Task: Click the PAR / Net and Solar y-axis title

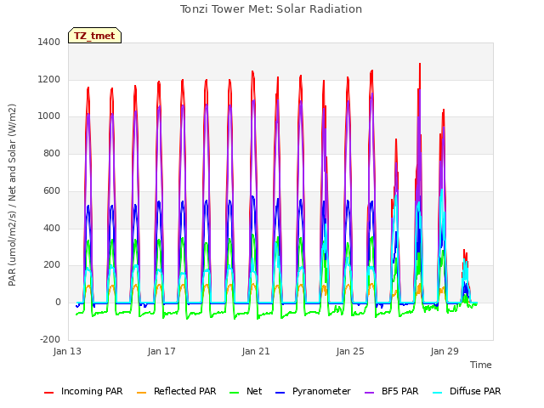Action: pyautogui.click(x=12, y=195)
